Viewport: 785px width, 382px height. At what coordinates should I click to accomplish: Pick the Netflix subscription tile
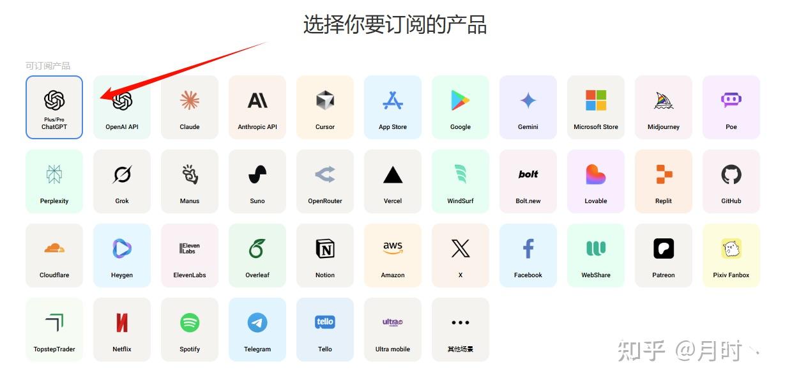[x=122, y=329]
